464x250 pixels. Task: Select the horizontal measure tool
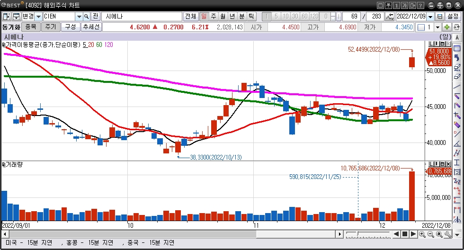click(457, 210)
